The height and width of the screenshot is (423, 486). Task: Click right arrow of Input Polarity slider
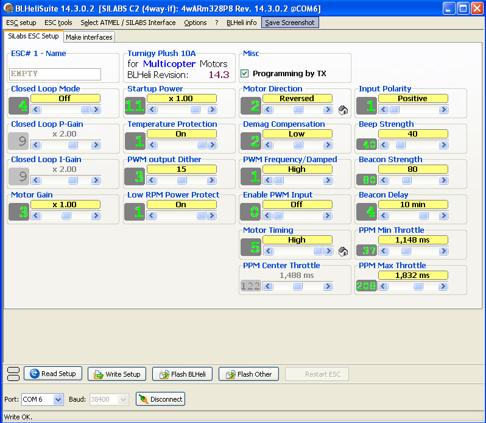tap(443, 110)
